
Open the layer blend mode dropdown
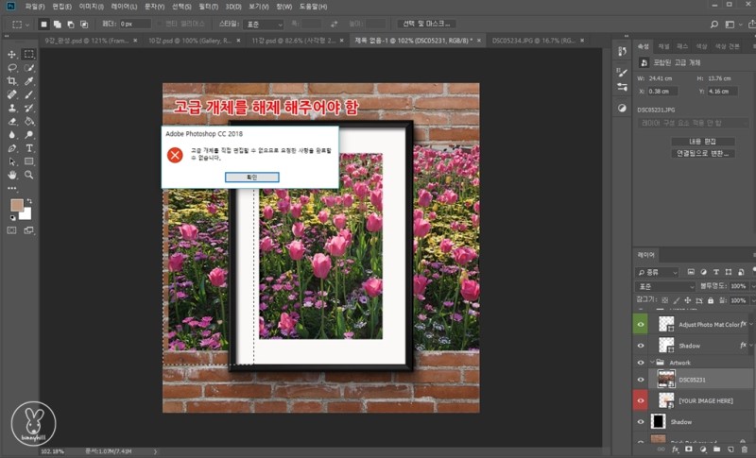point(664,285)
